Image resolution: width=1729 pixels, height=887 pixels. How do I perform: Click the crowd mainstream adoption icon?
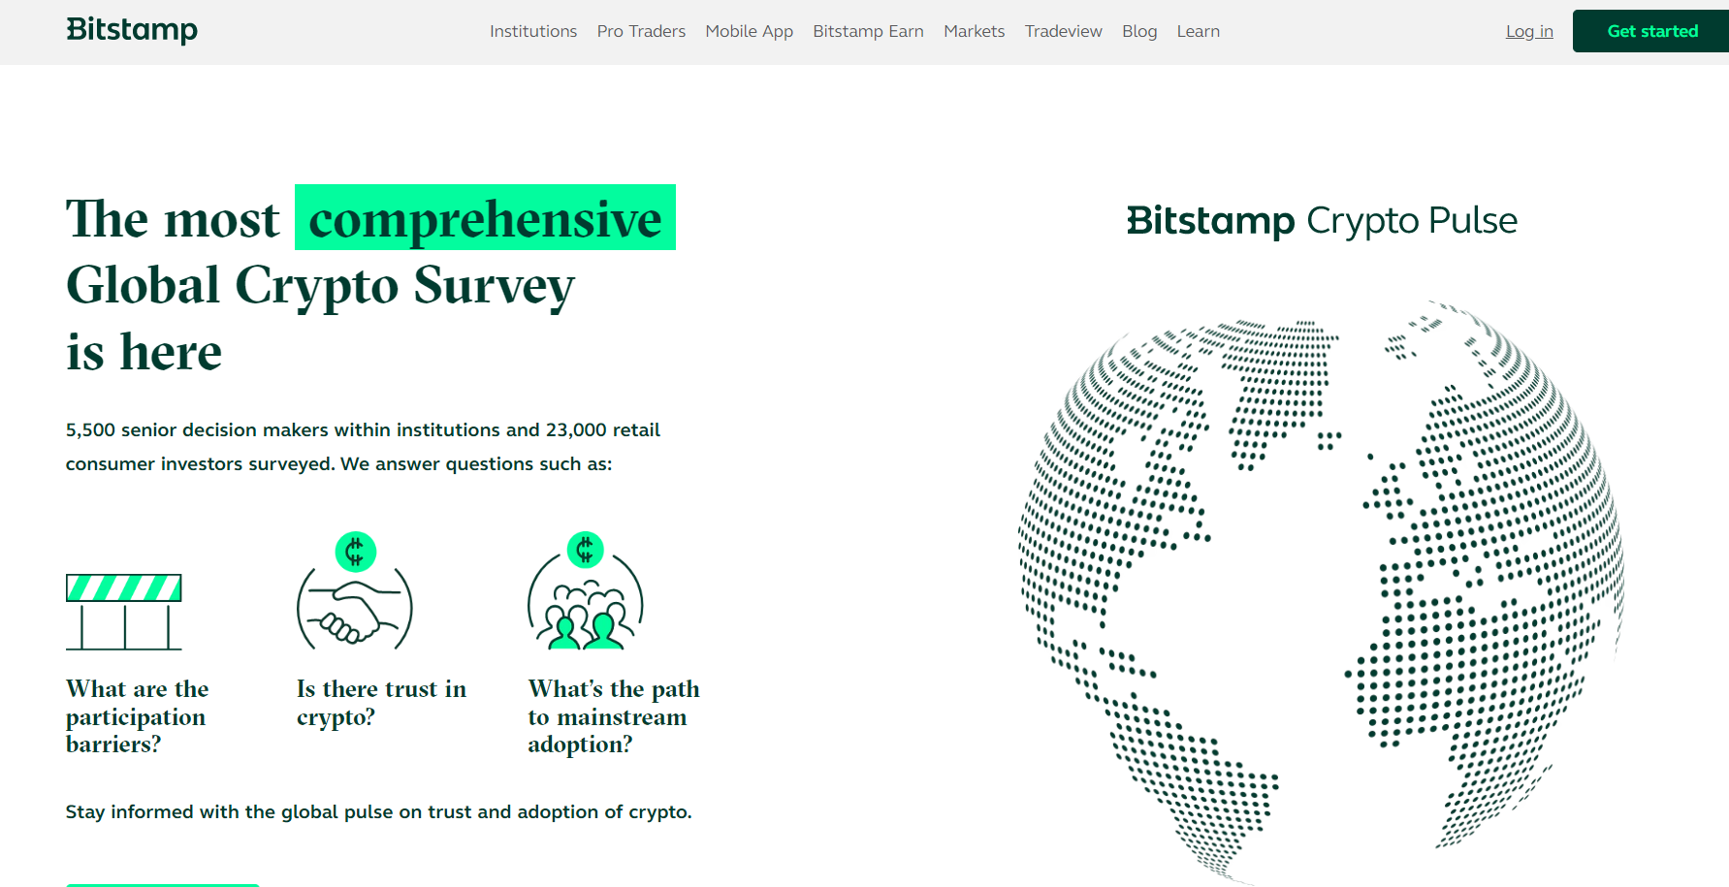pyautogui.click(x=586, y=590)
